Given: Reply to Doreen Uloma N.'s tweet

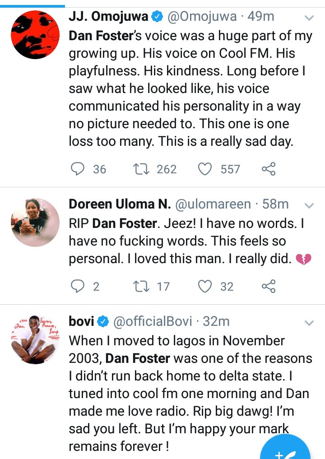Looking at the screenshot, I should [x=78, y=286].
